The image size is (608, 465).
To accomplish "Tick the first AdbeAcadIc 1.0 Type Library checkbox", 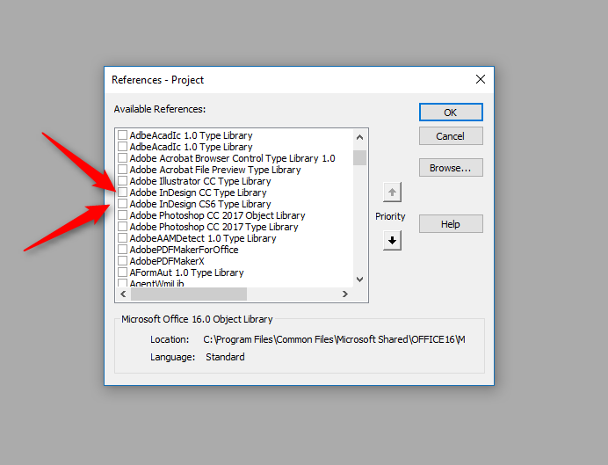I will click(122, 135).
